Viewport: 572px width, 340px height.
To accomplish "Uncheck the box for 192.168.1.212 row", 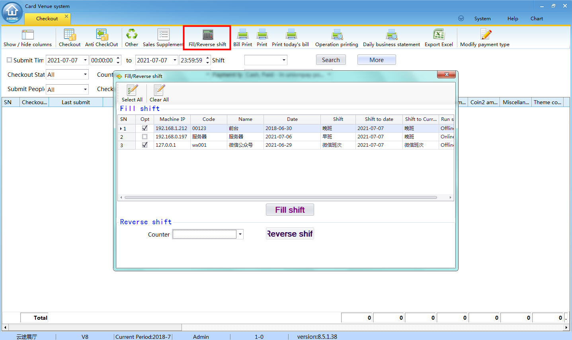I will 144,128.
